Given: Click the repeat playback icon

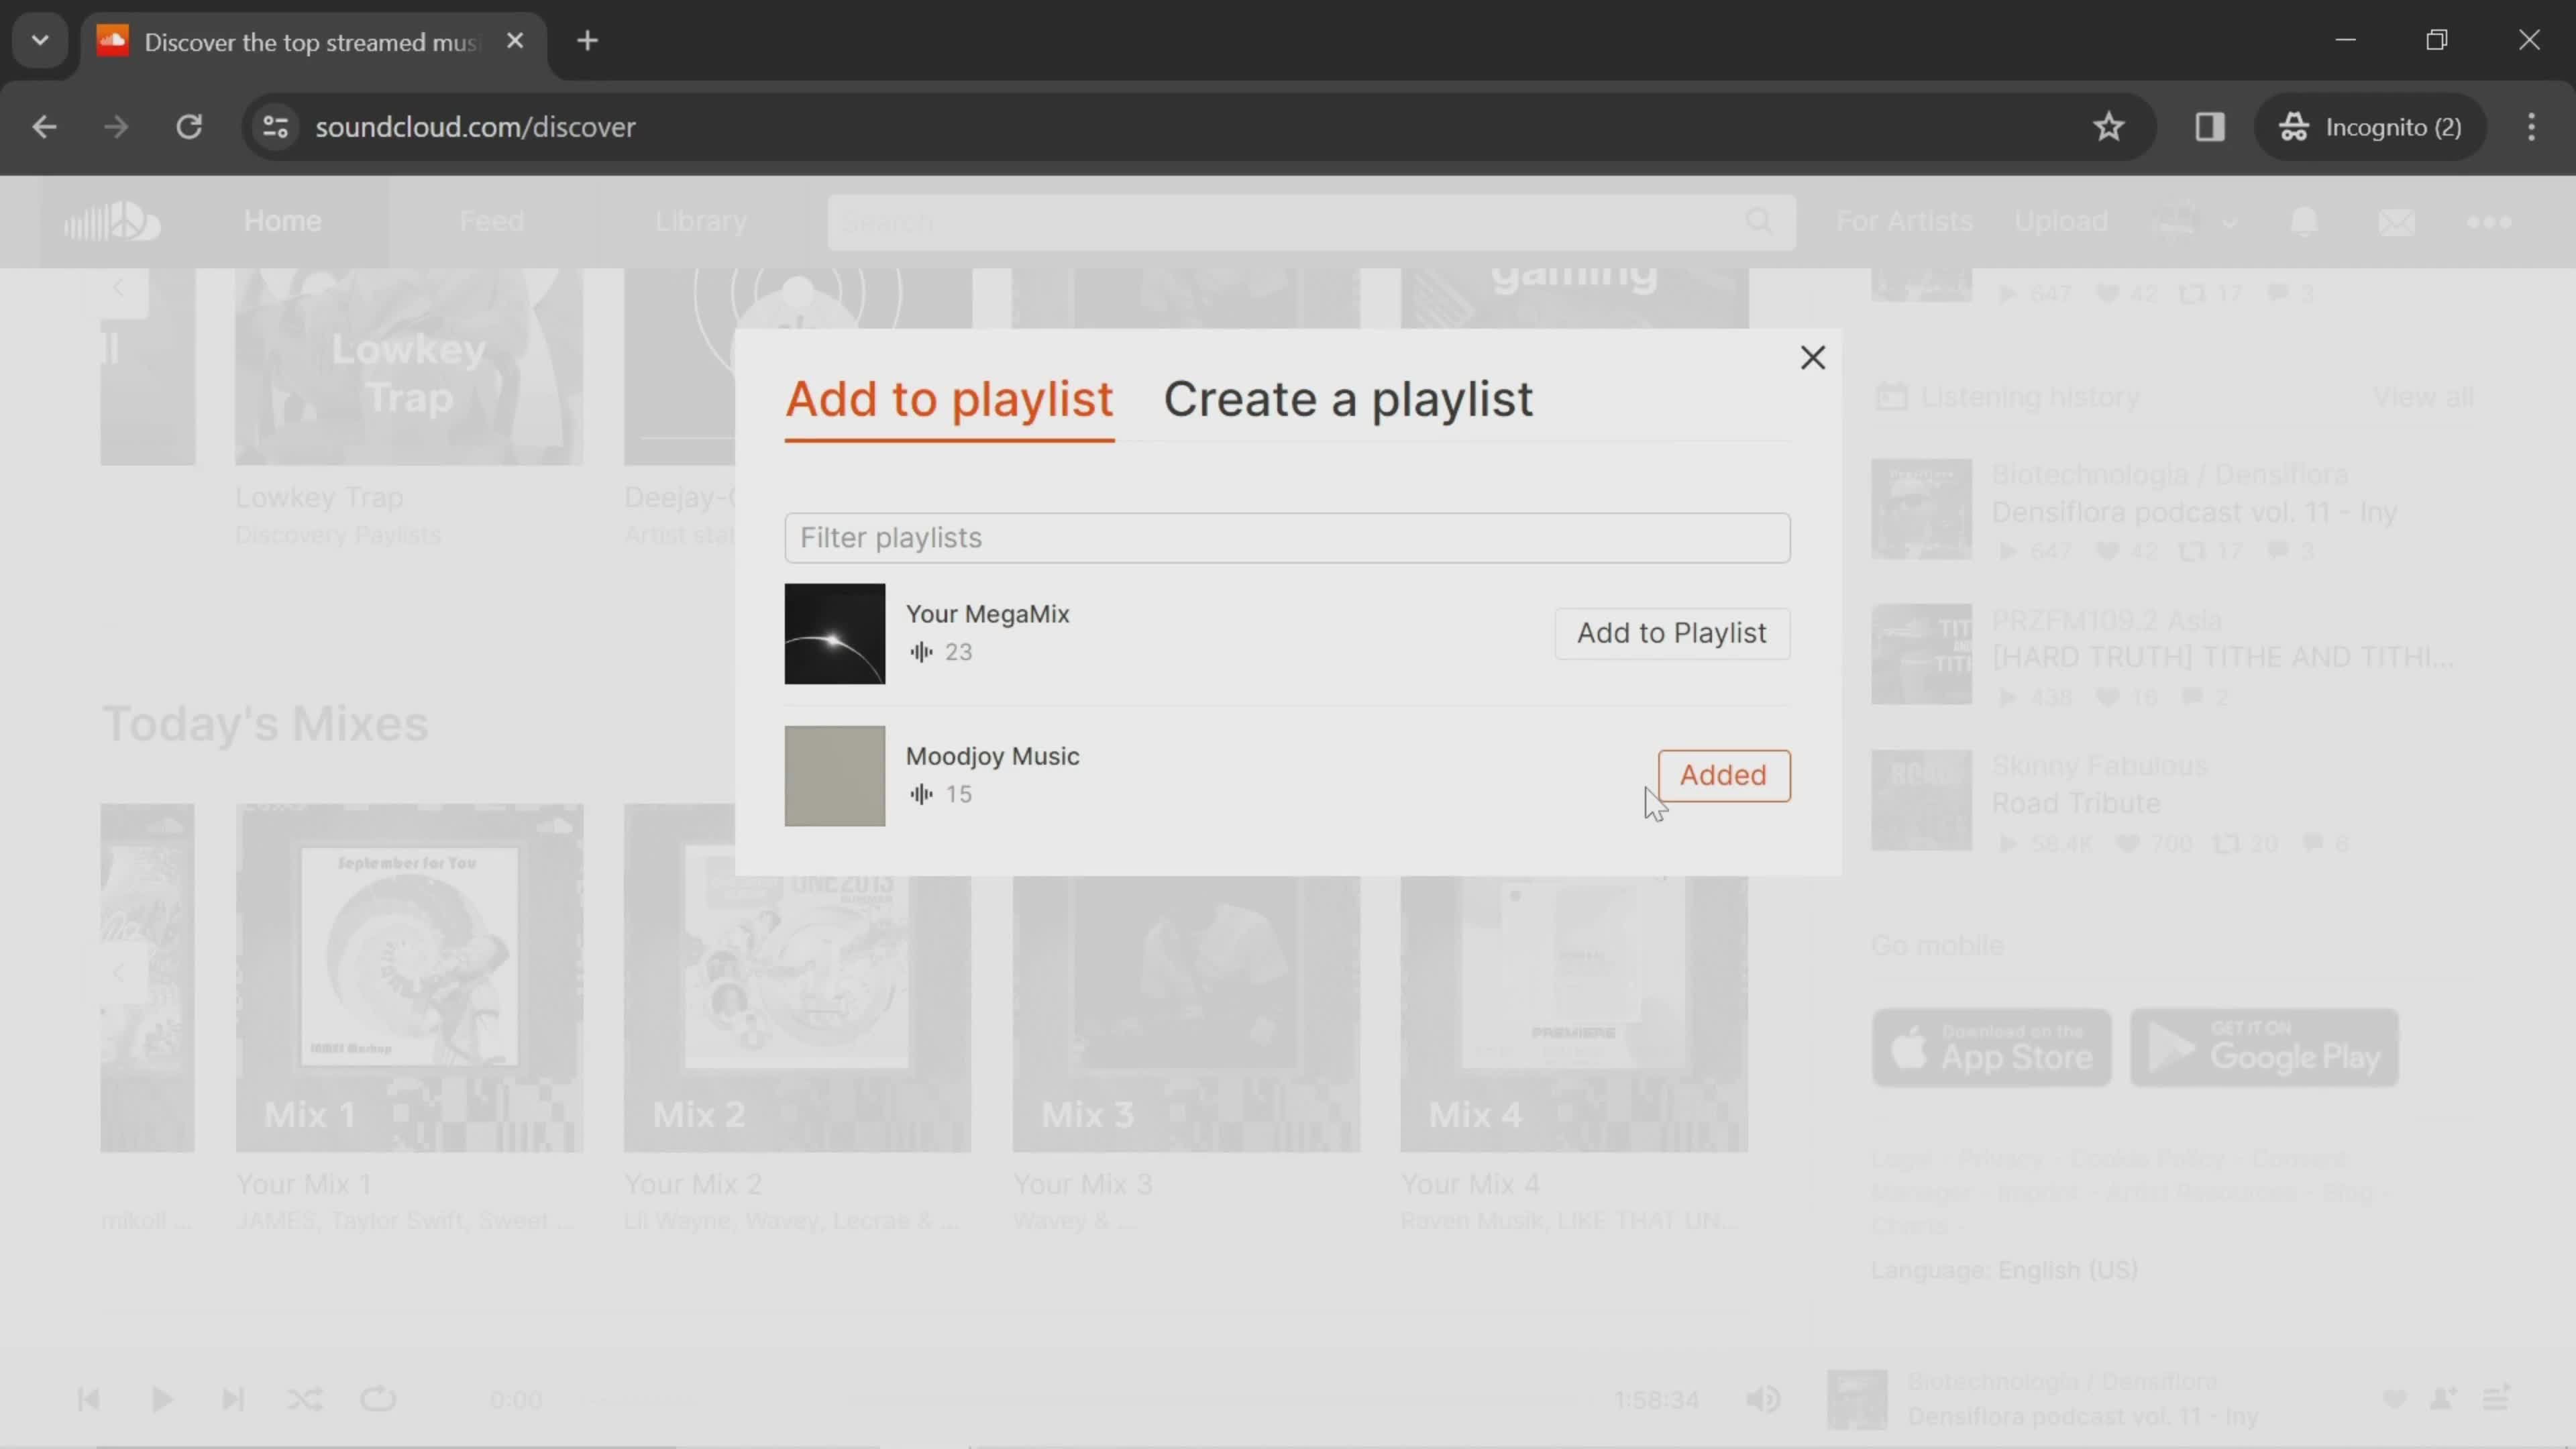Looking at the screenshot, I should tap(377, 1399).
